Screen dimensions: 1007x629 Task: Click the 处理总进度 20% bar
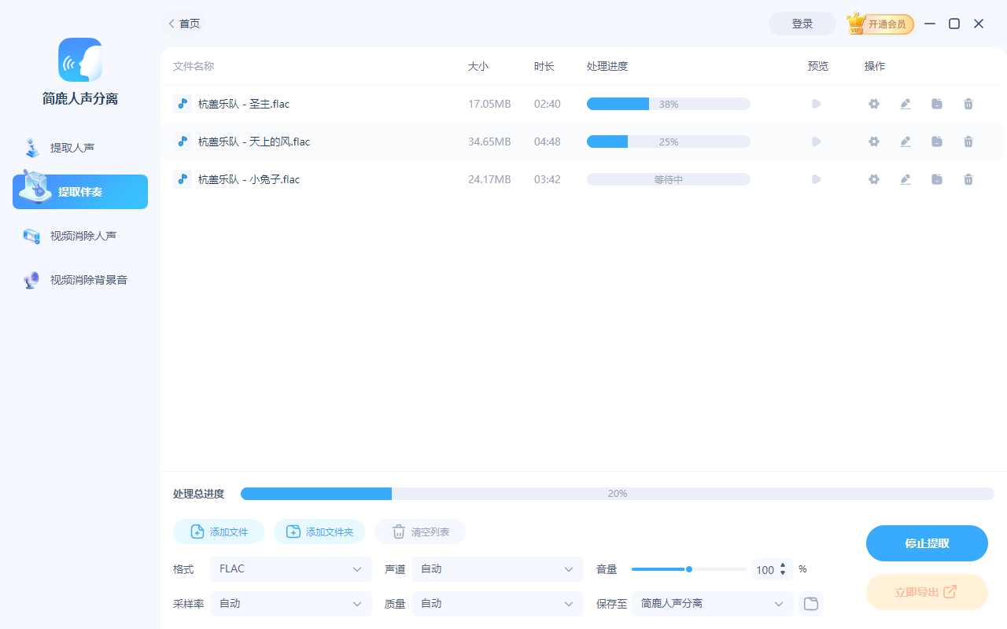618,494
